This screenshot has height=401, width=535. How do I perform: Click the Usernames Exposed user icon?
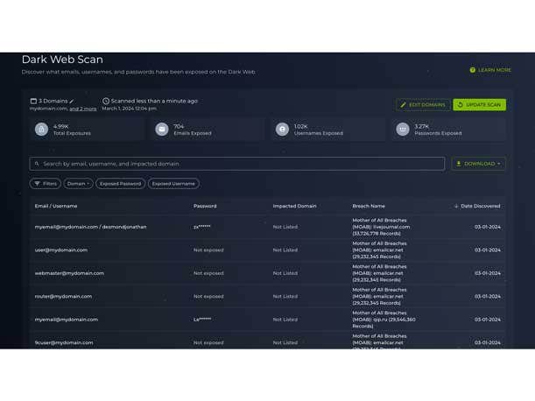point(282,130)
